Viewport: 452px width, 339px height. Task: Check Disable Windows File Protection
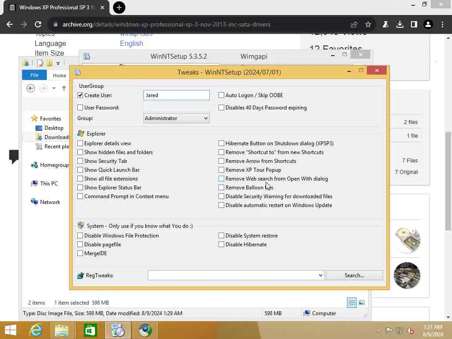click(80, 236)
